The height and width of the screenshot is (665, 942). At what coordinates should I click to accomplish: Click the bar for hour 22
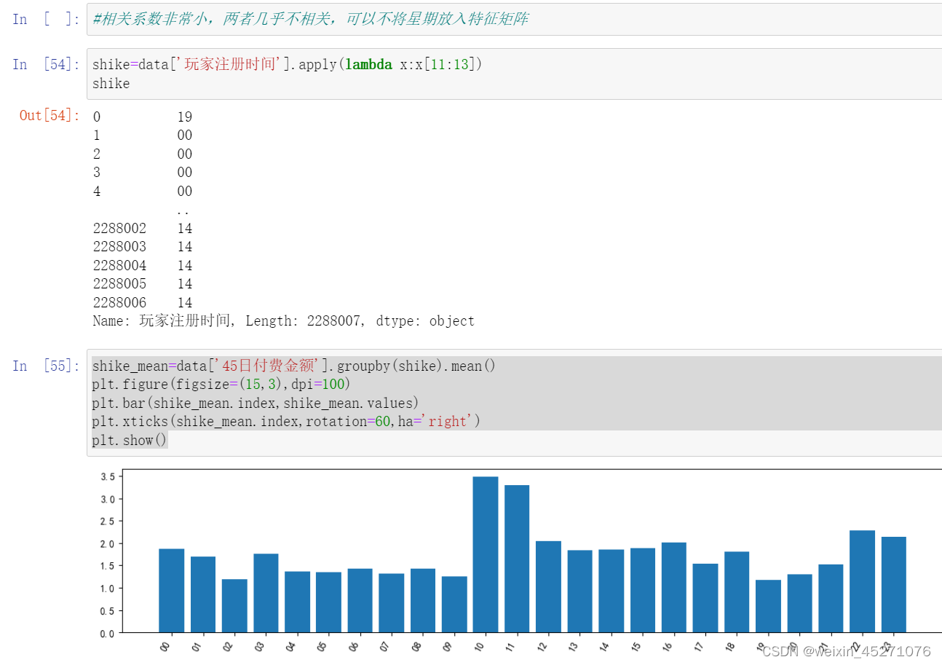[863, 581]
